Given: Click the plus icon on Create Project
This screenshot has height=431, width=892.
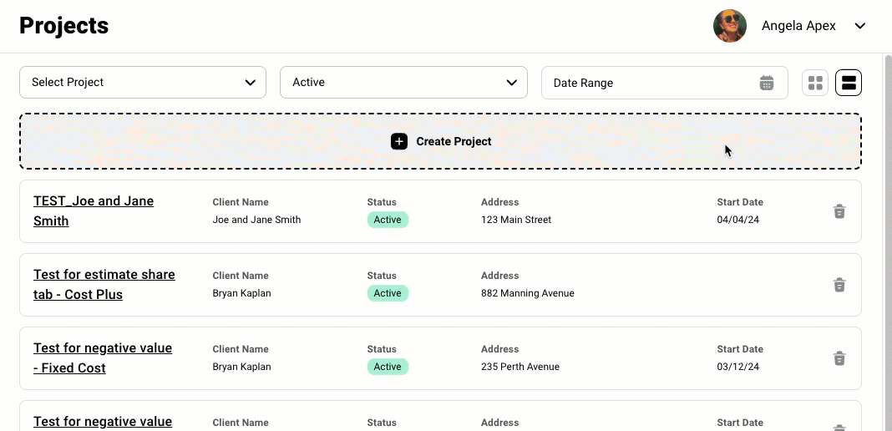Looking at the screenshot, I should 399,142.
